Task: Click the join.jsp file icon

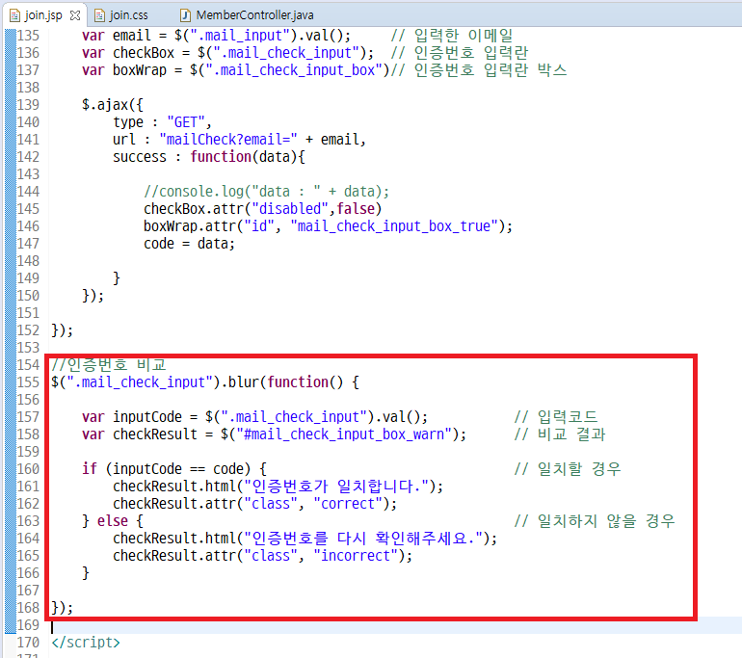Action: pos(15,15)
